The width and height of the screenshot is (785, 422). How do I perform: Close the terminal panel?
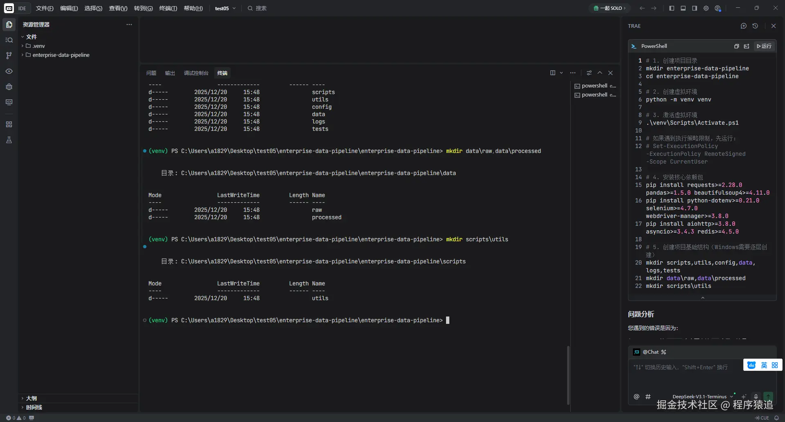(x=610, y=73)
